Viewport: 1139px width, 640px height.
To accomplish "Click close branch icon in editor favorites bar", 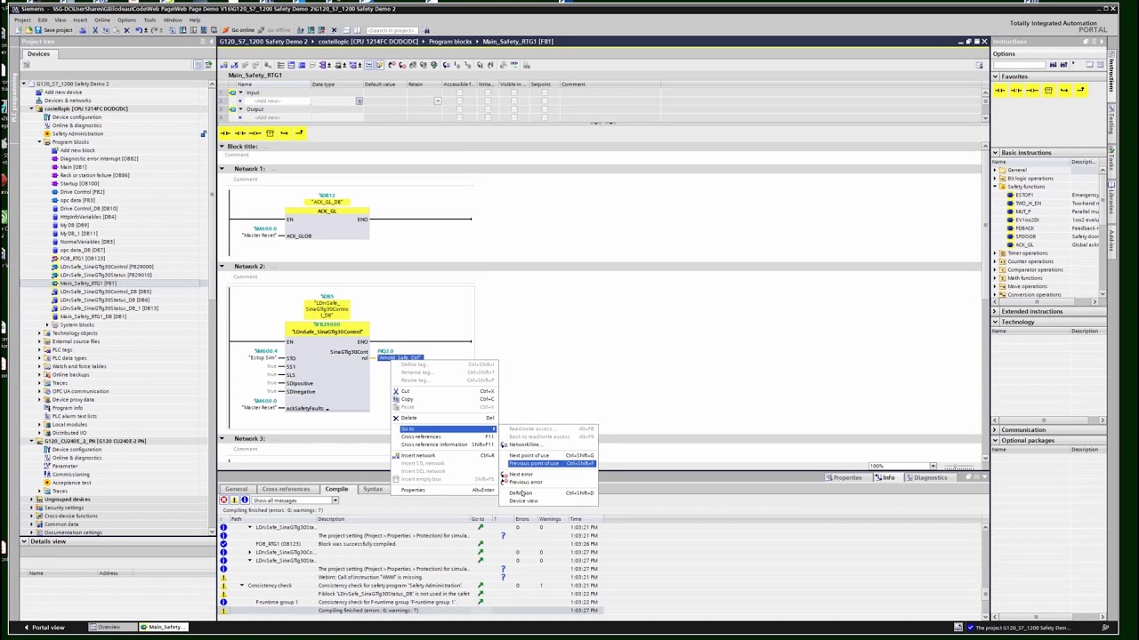I will pos(299,133).
